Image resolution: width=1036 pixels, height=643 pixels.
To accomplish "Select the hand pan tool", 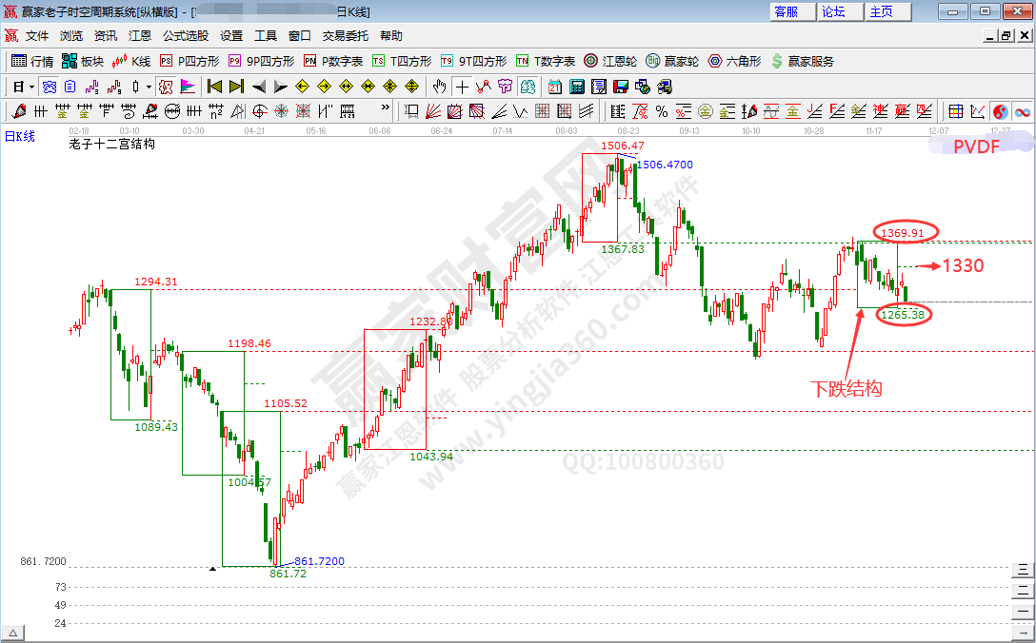I will coord(439,87).
